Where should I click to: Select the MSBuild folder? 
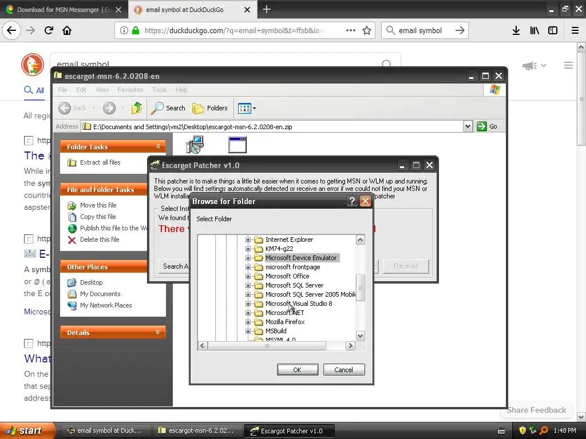point(276,331)
